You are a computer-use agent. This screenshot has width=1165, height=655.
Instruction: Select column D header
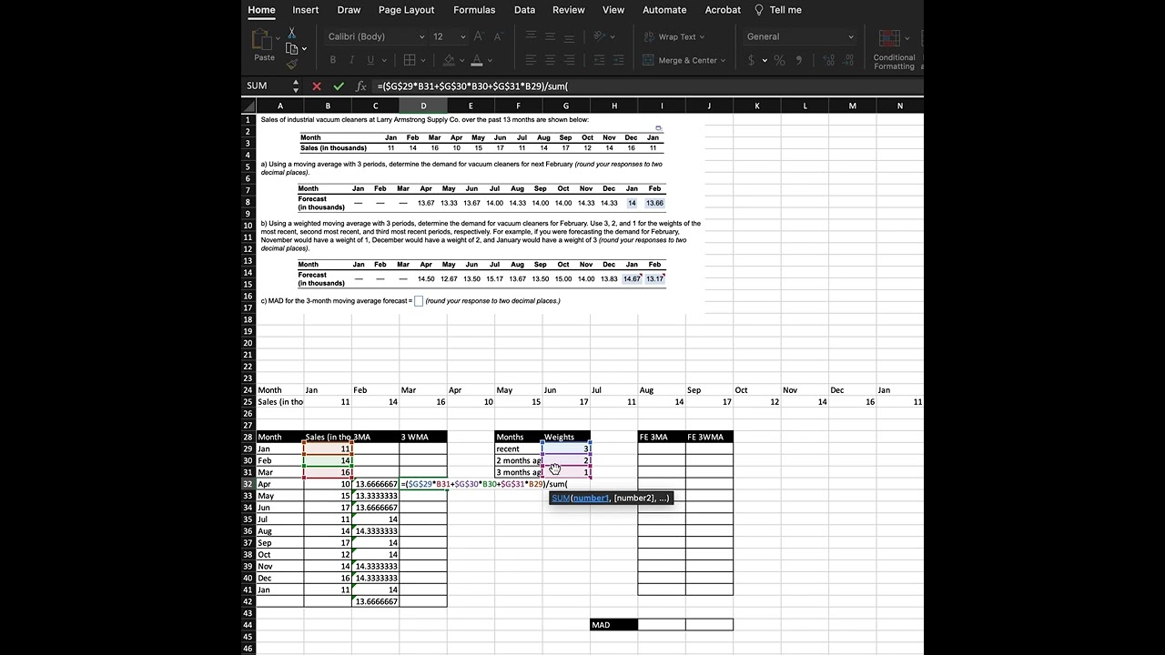click(423, 106)
